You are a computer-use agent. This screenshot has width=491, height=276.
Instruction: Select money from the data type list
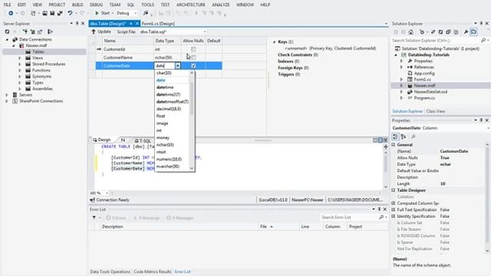163,138
